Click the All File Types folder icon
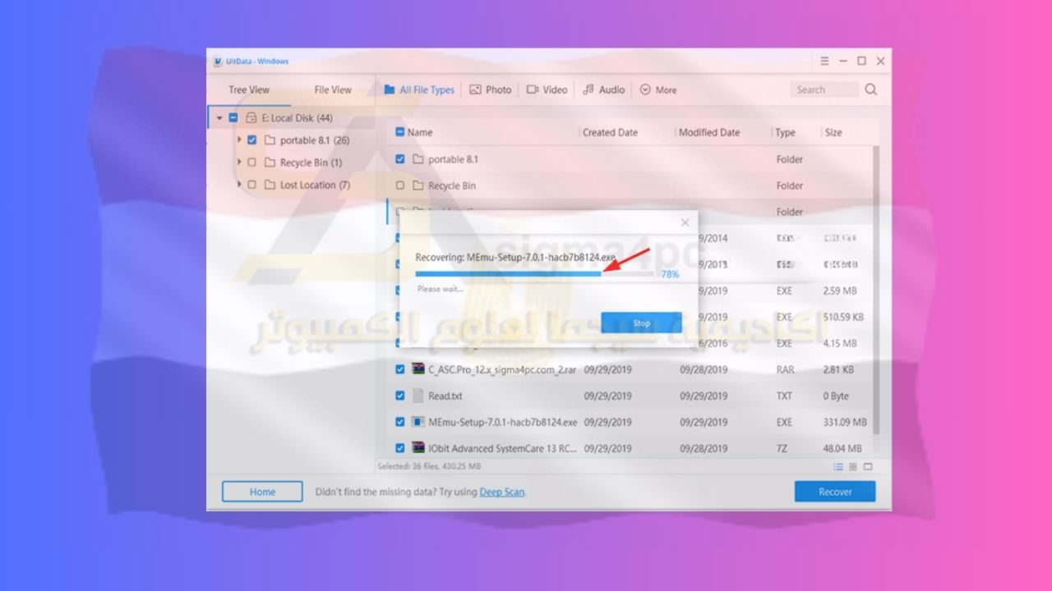Screen dimensions: 1052x591 390,89
